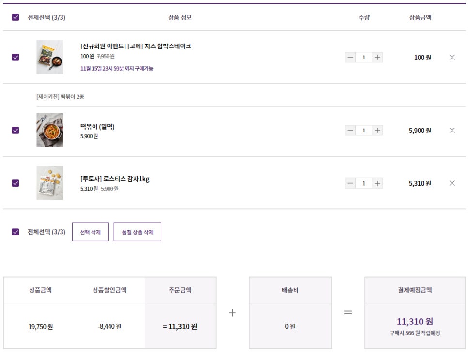Click the 품절 상품 삭제 button
Image resolution: width=468 pixels, height=353 pixels.
tap(137, 231)
